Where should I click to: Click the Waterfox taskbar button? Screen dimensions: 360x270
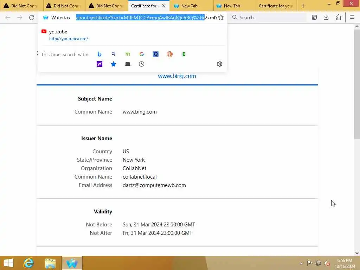pyautogui.click(x=72, y=263)
